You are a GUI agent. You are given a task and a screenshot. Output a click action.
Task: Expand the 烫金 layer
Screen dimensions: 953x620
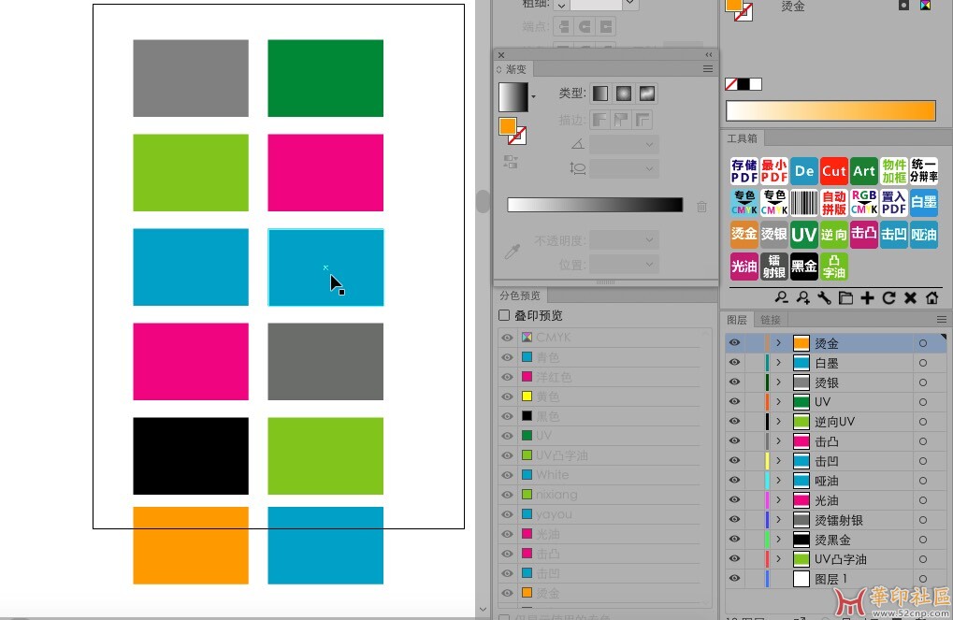[777, 343]
